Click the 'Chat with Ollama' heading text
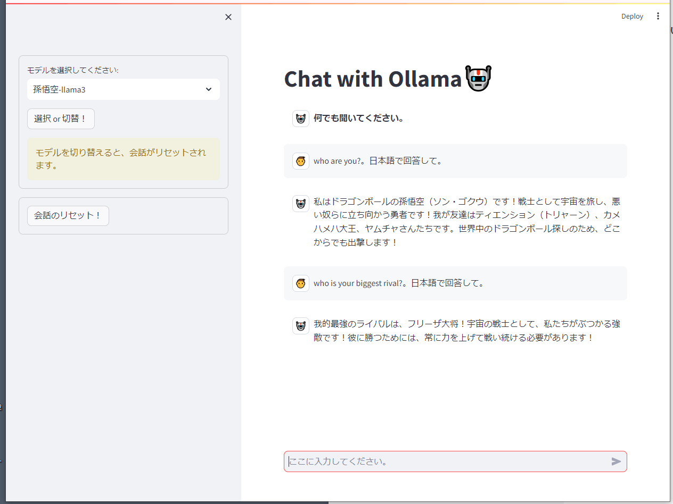The height and width of the screenshot is (504, 673). click(373, 79)
